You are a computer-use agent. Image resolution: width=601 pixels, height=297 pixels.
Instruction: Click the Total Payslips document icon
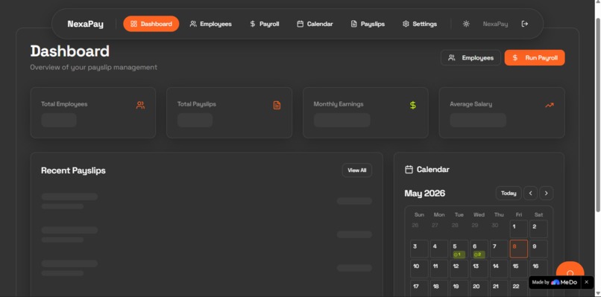pos(277,105)
